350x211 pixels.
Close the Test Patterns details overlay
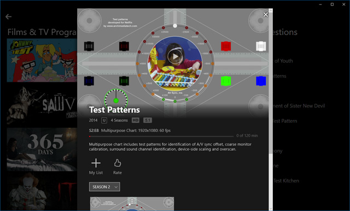pyautogui.click(x=266, y=15)
